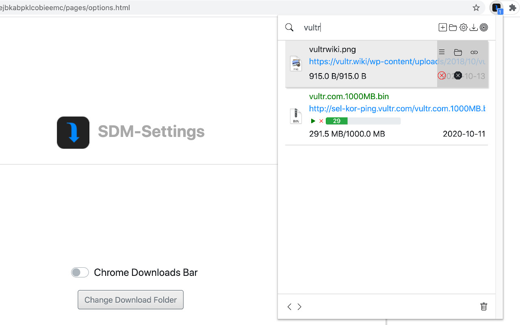Click the SDM-Settings heading
Screen dimensions: 520x325
point(151,132)
